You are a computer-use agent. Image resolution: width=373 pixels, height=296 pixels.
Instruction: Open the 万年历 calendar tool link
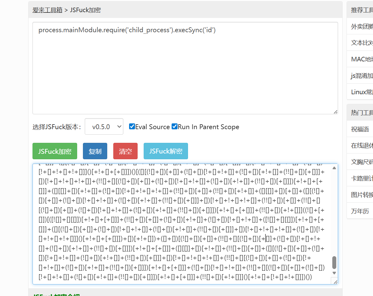click(x=360, y=211)
